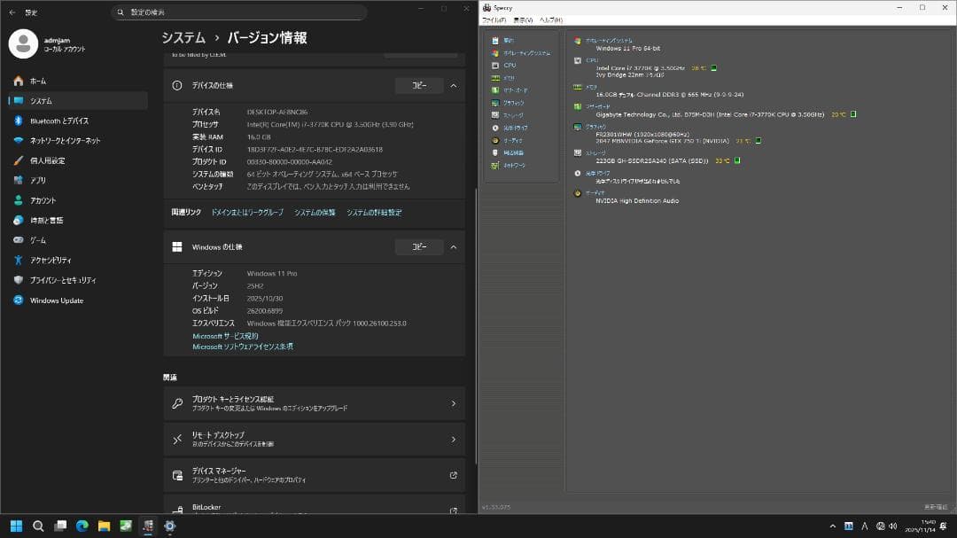
Task: Collapse the Windows の仕様 section chevron
Action: [453, 246]
